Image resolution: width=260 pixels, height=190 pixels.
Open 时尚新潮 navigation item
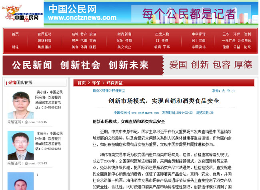[x=124, y=34]
